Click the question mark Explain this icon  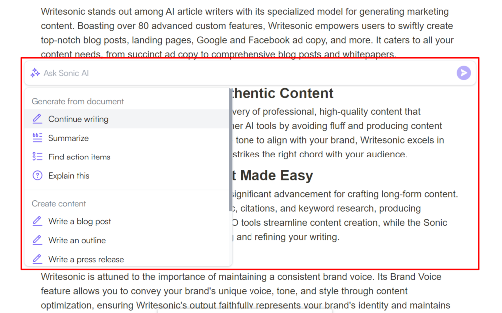tap(37, 175)
